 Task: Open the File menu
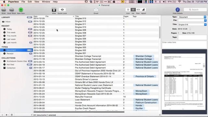[x=23, y=2]
